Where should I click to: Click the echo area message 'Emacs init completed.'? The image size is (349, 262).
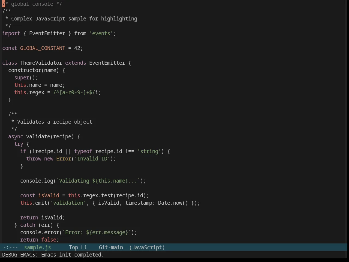click(x=73, y=255)
